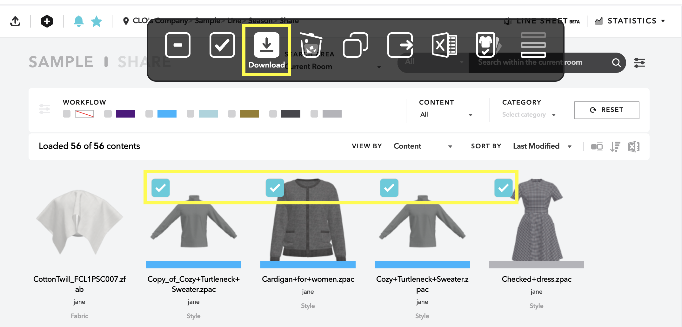Click the RESET button
Viewport: 682px width, 327px height.
pos(606,110)
